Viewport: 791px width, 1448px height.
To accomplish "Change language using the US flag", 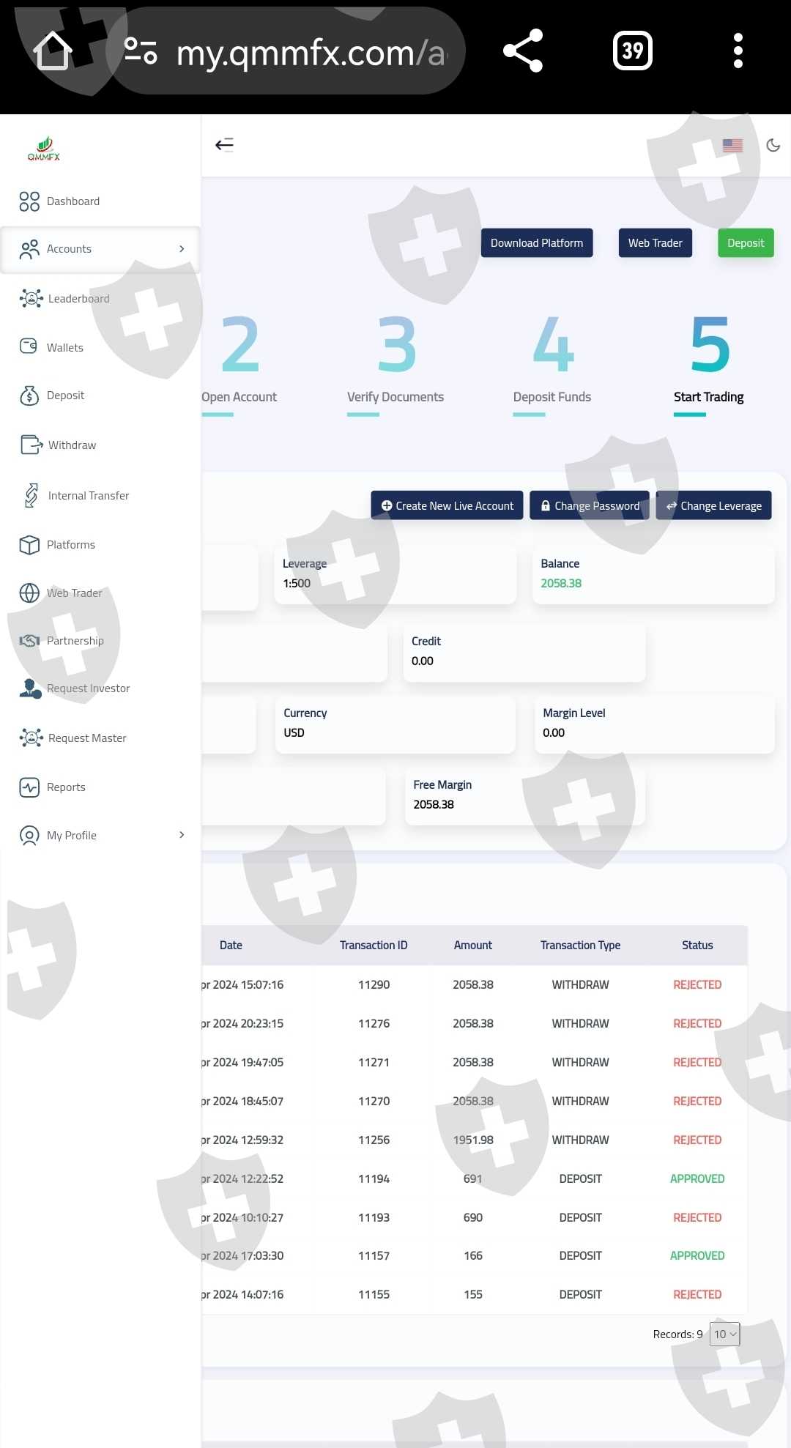I will coord(732,145).
